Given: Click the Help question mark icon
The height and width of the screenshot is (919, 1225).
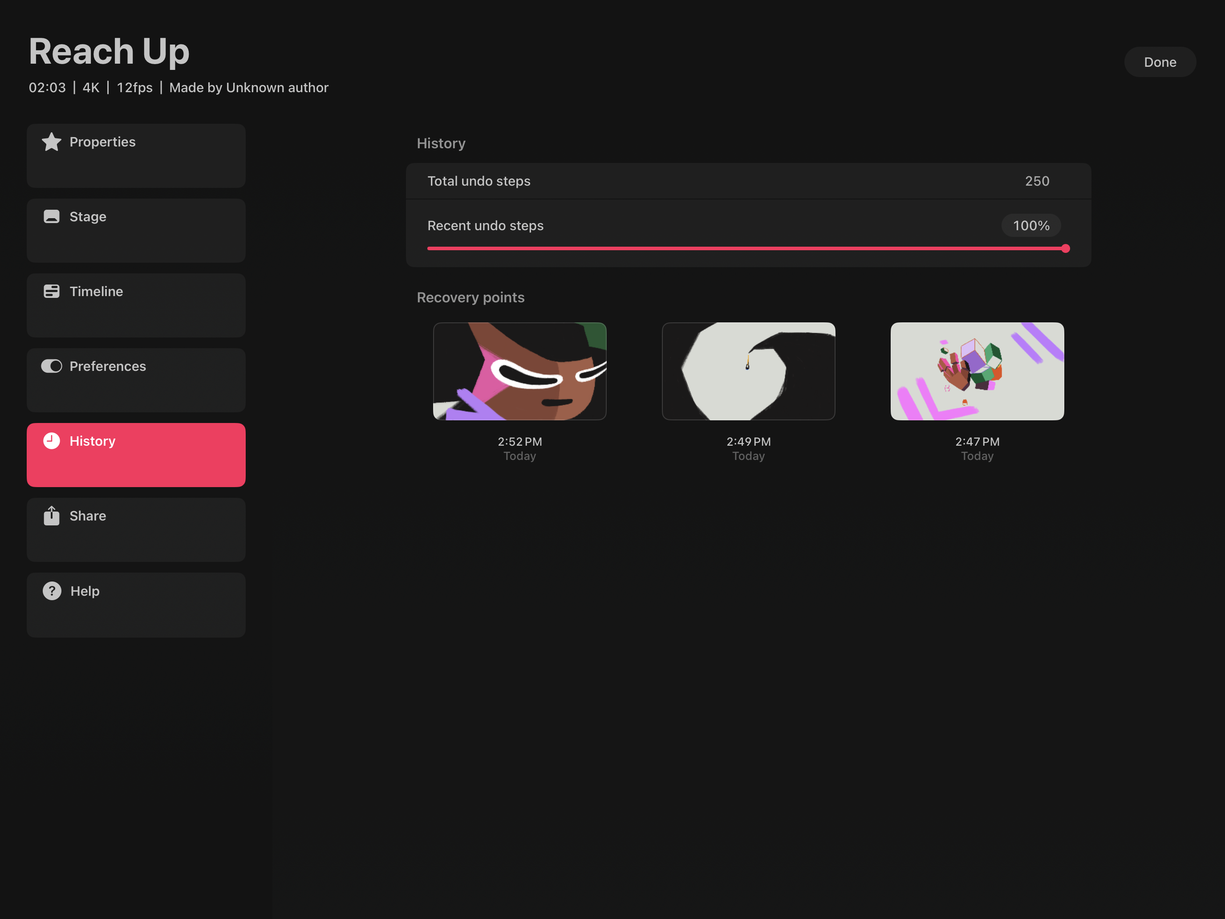Looking at the screenshot, I should pos(52,591).
